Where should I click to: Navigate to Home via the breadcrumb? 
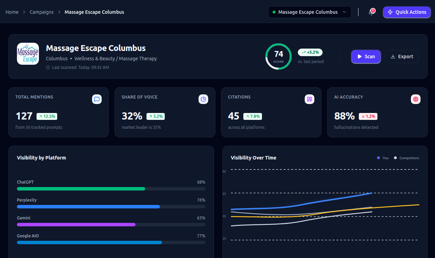click(12, 12)
